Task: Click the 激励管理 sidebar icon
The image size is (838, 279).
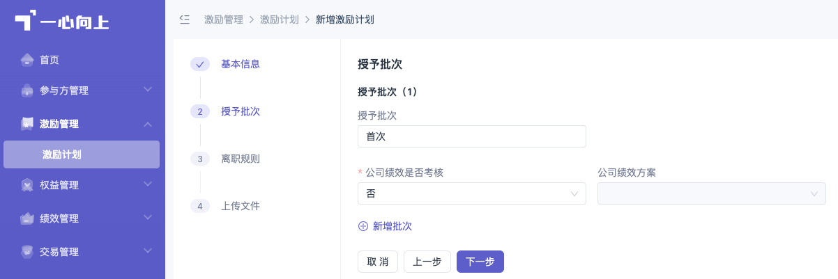Action: pos(27,124)
